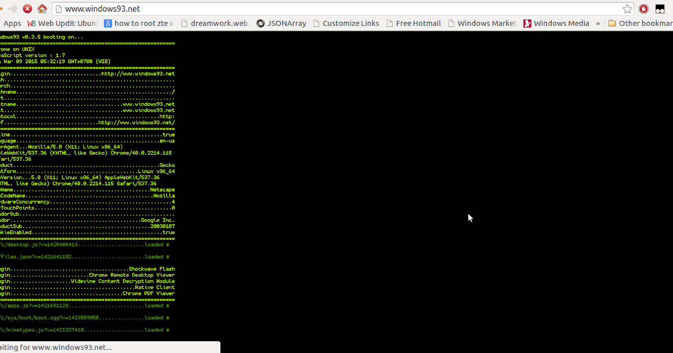Open the red circular extension icon

644,9
